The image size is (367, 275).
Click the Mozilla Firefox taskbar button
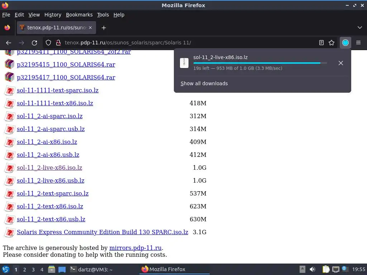(175, 269)
